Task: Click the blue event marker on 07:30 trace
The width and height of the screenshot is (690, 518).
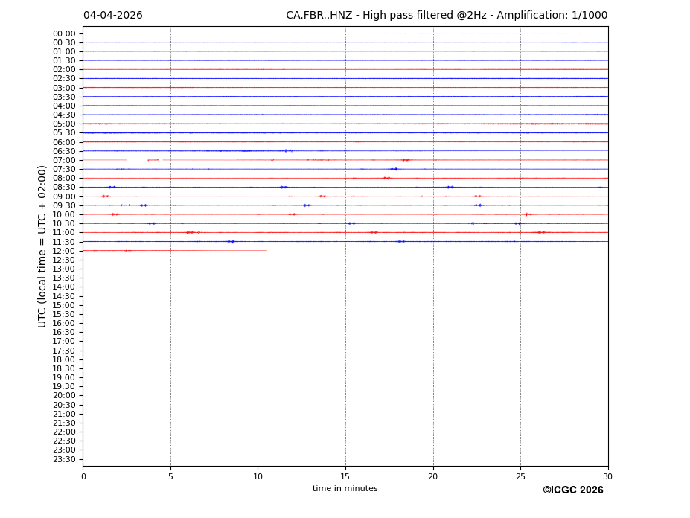Action: [x=394, y=169]
